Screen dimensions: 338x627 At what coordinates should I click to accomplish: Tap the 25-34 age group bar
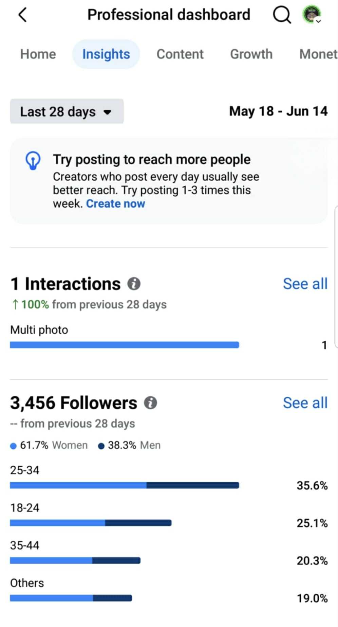(125, 485)
